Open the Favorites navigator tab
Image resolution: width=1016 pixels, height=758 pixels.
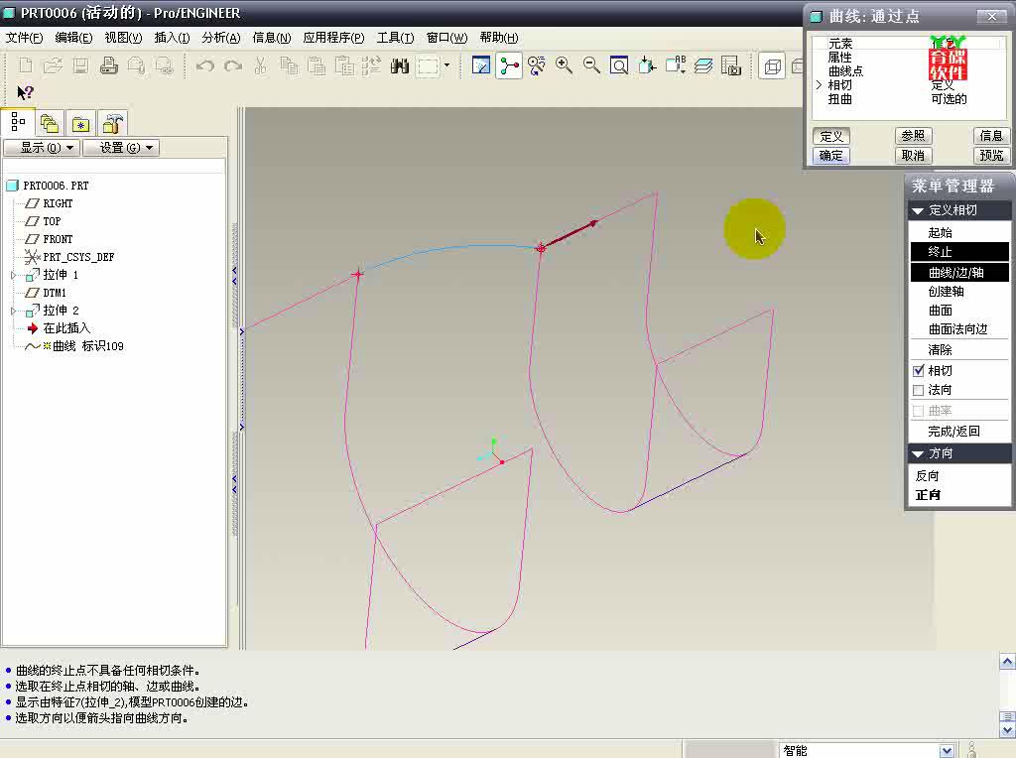click(80, 123)
